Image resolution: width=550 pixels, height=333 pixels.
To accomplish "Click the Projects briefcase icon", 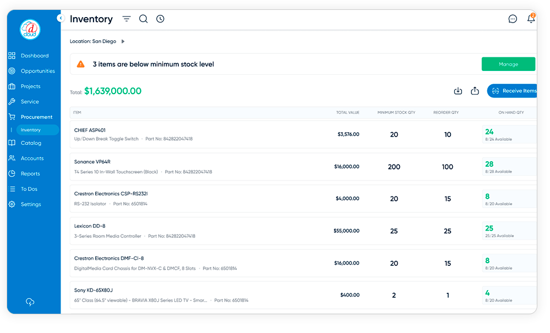I will (x=12, y=86).
